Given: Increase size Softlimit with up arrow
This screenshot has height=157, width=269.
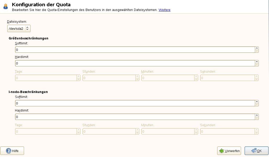Looking at the screenshot, I should (257, 48).
